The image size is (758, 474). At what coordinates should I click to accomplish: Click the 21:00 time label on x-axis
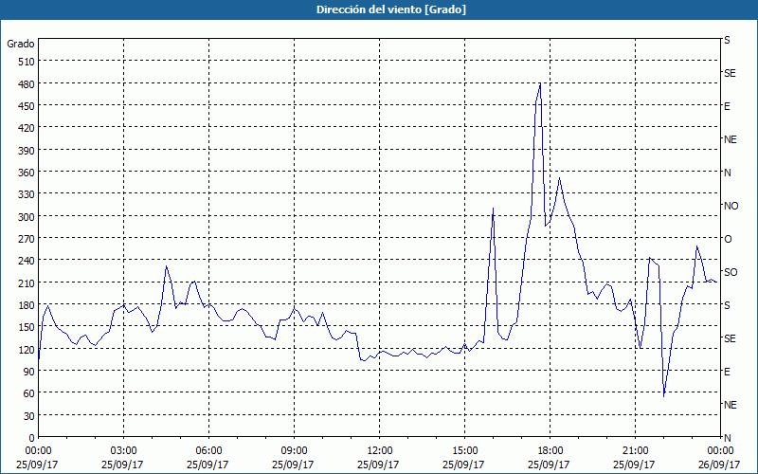(x=635, y=451)
